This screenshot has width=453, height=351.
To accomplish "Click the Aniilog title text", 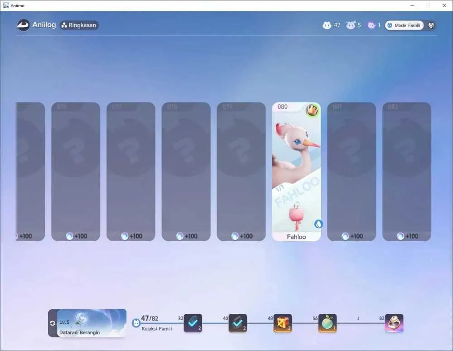I will tap(44, 25).
